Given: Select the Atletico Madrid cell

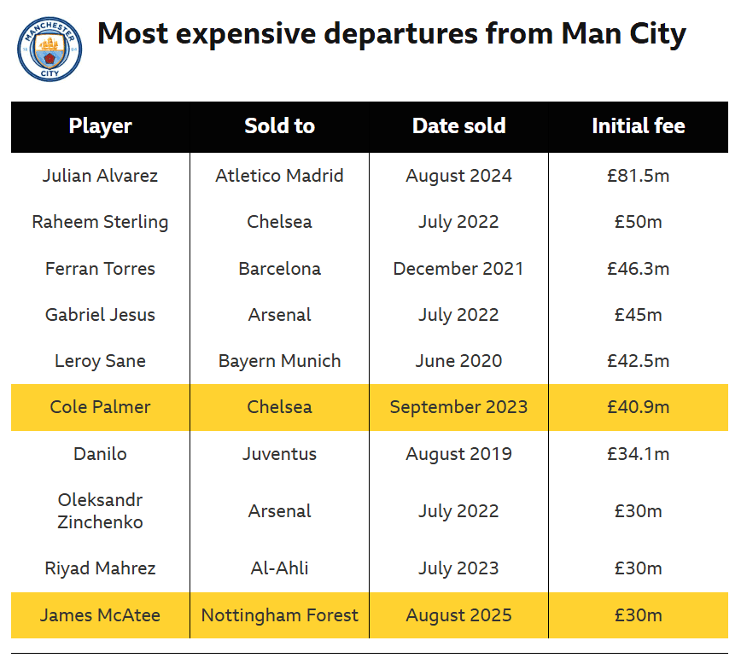Looking at the screenshot, I should click(280, 176).
